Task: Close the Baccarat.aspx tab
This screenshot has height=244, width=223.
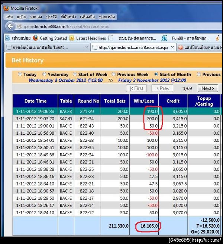Action: pos(172,47)
